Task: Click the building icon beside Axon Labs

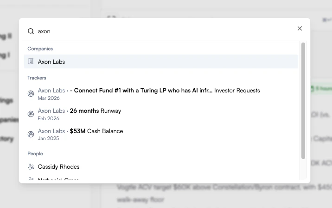Action: (x=31, y=61)
